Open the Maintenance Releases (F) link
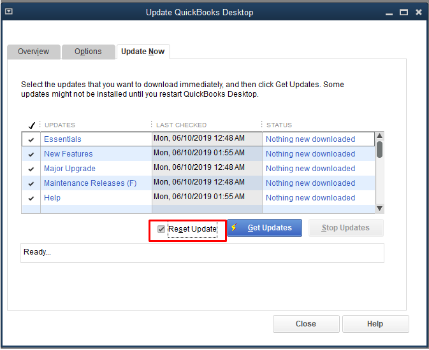The image size is (429, 350). 91,183
